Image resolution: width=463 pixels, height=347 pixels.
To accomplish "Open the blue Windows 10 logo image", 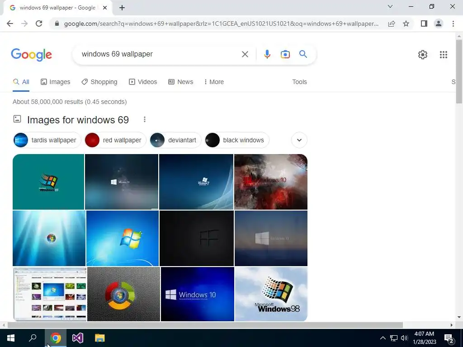I will [198, 294].
